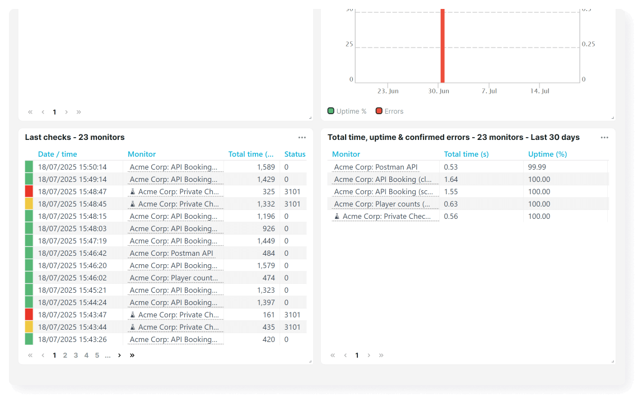Viewport: 643px width, 403px height.
Task: Hide the Uptime % series via the chart legend
Action: pos(347,111)
